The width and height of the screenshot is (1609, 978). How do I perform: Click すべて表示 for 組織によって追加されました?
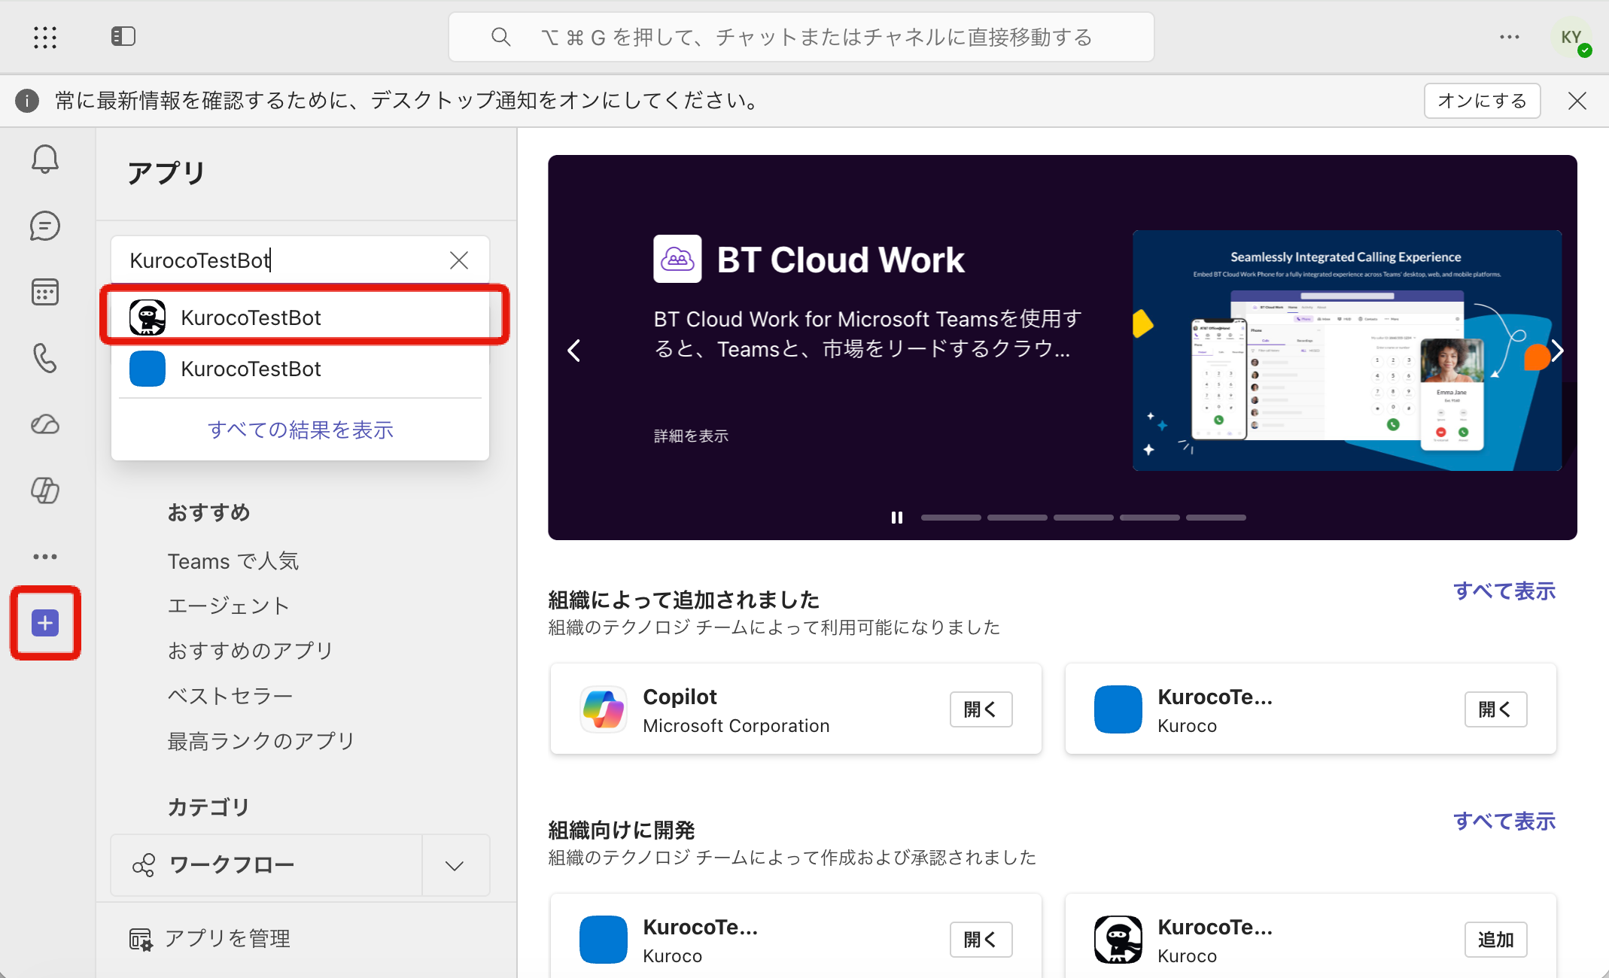click(x=1504, y=591)
